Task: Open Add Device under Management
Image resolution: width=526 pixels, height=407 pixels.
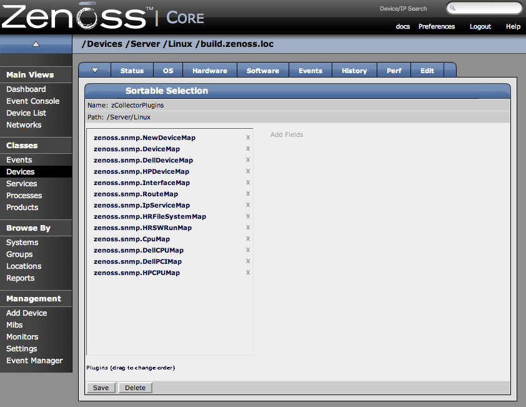Action: point(26,313)
